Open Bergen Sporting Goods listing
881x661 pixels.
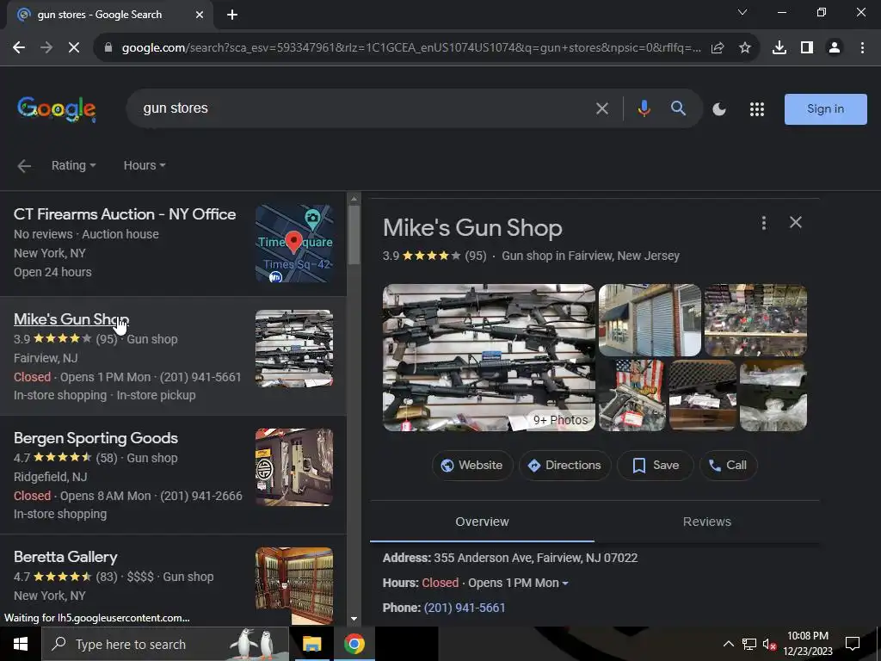pyautogui.click(x=95, y=438)
